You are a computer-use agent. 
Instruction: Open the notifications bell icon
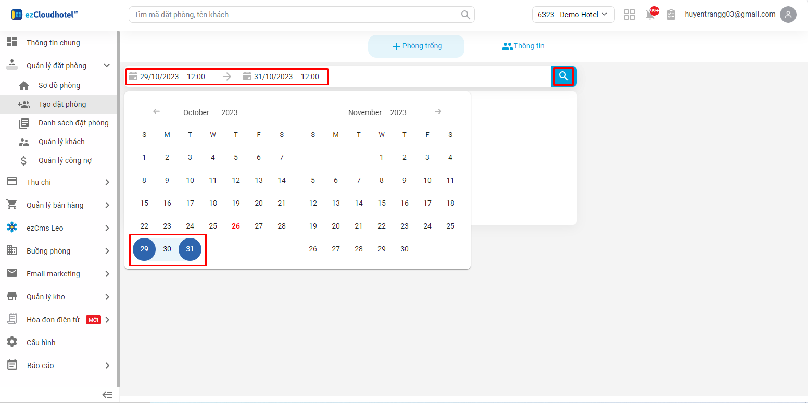pos(650,15)
